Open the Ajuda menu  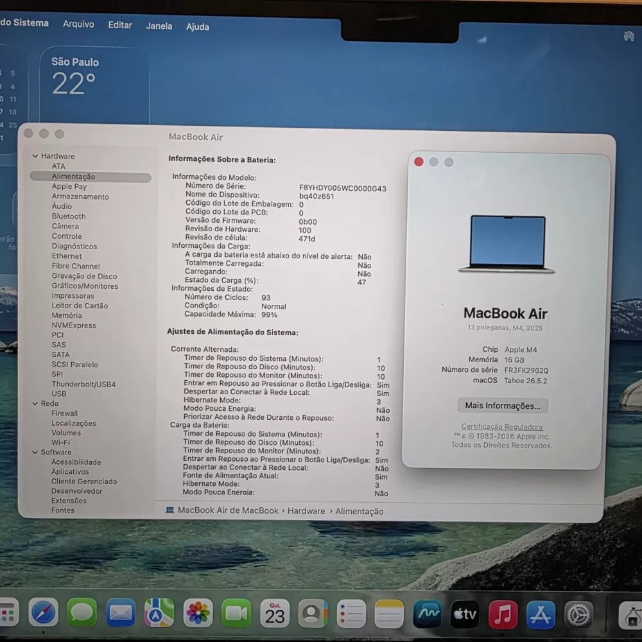(197, 26)
